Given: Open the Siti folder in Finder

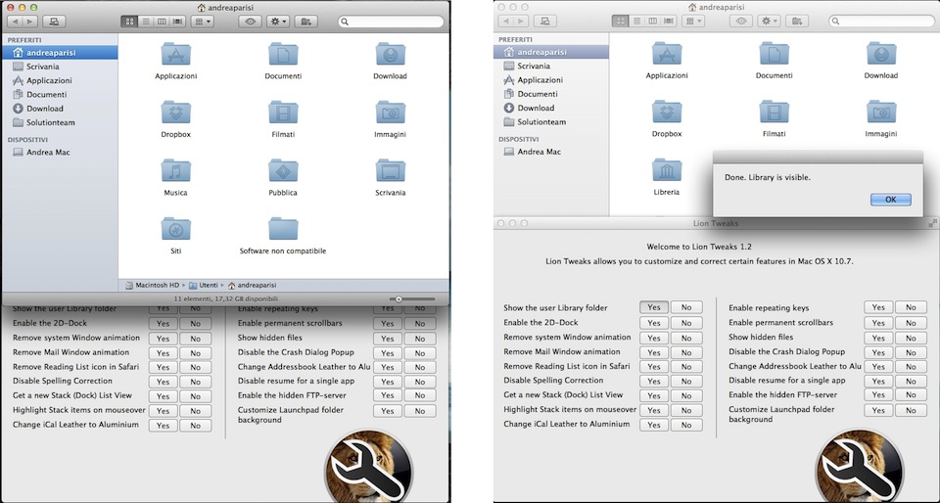Looking at the screenshot, I should (175, 229).
